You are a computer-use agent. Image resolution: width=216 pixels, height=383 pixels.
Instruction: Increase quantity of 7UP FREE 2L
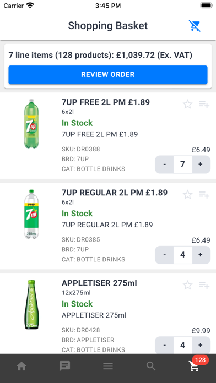[x=201, y=165]
